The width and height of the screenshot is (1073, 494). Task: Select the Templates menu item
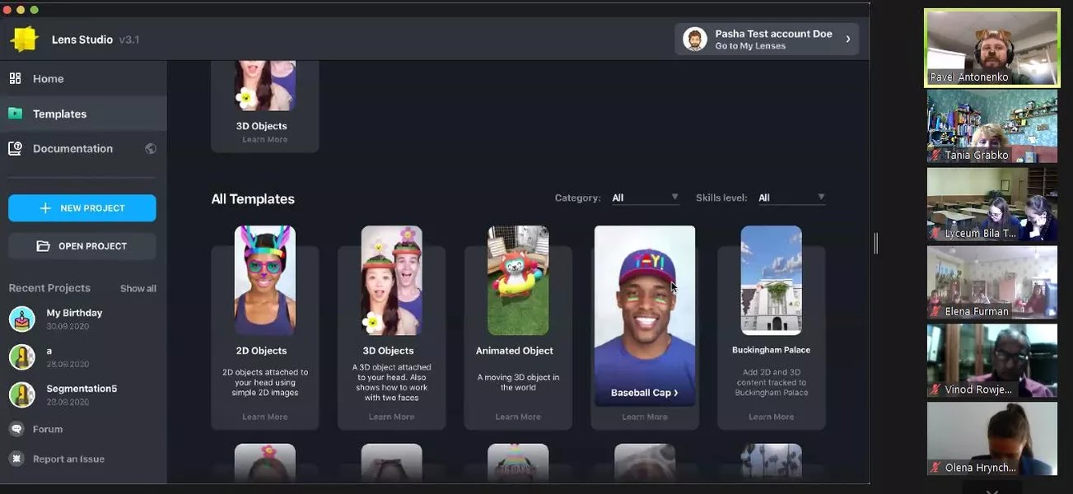pos(83,114)
